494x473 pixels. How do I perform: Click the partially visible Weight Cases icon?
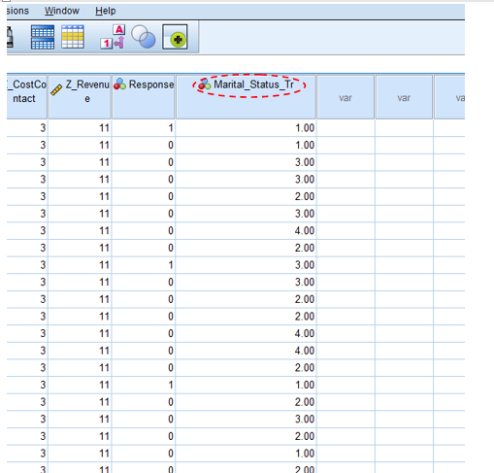coord(10,37)
